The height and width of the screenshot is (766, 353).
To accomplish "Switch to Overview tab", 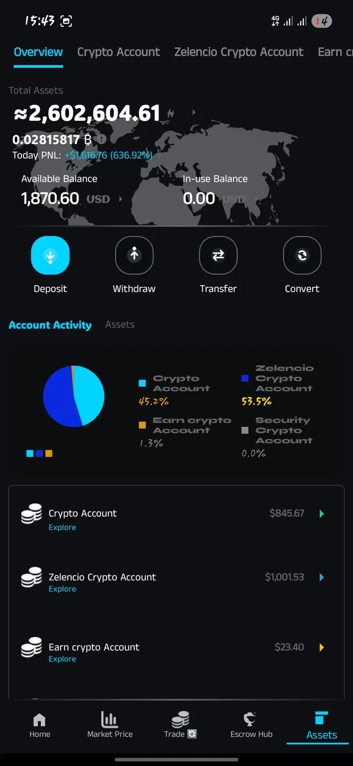I will click(38, 52).
